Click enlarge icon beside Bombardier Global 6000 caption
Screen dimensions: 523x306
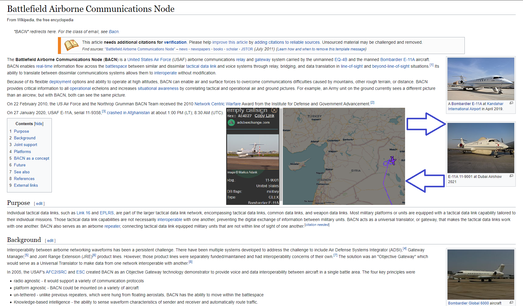[x=511, y=303]
